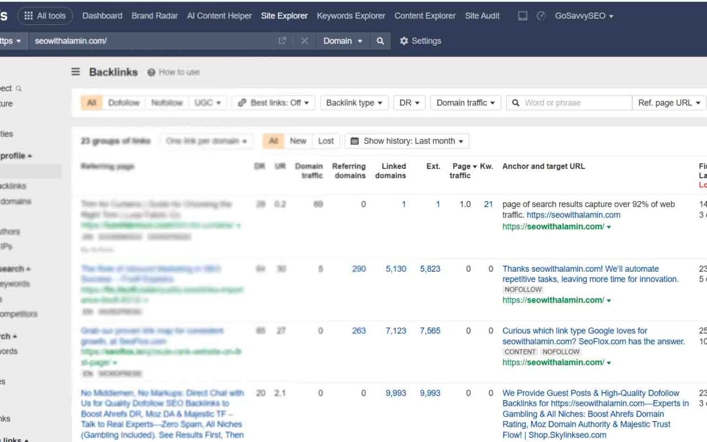Show only Lost backlinks

pos(325,141)
